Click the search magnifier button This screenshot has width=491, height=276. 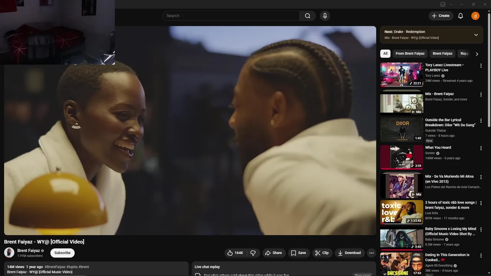pos(308,16)
